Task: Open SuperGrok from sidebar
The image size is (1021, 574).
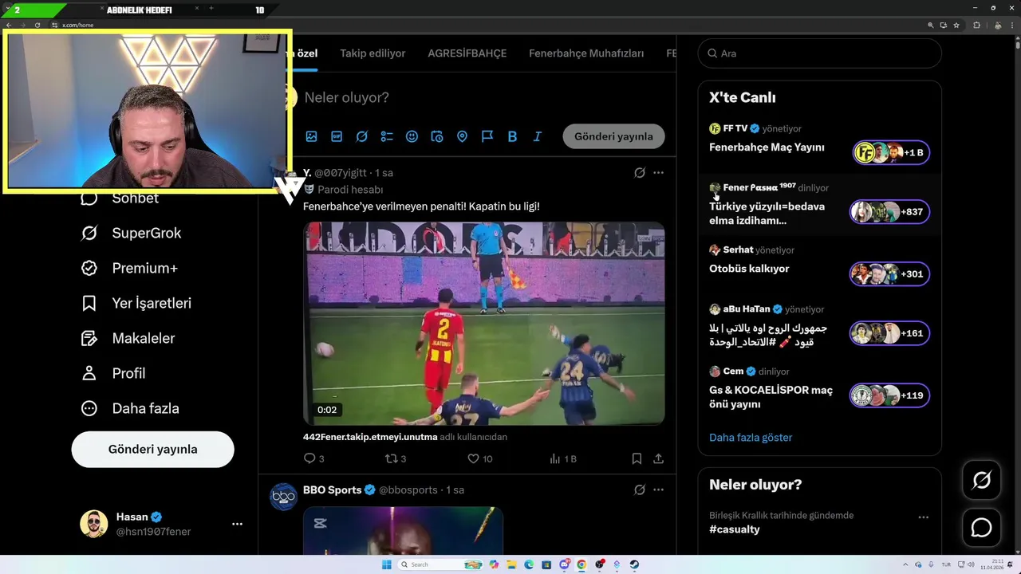Action: pos(132,233)
